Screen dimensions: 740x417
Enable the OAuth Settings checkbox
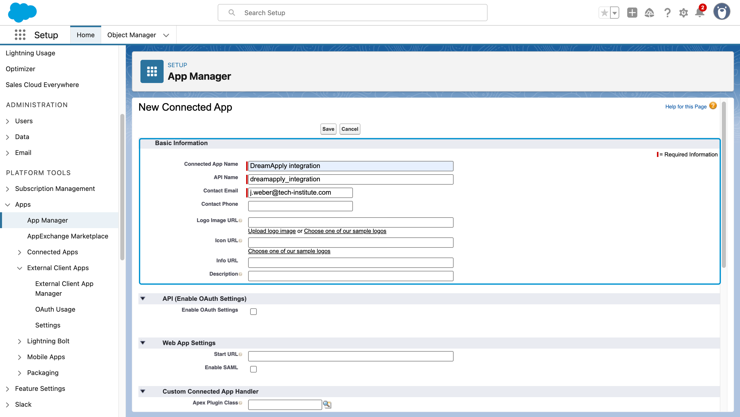click(x=253, y=311)
